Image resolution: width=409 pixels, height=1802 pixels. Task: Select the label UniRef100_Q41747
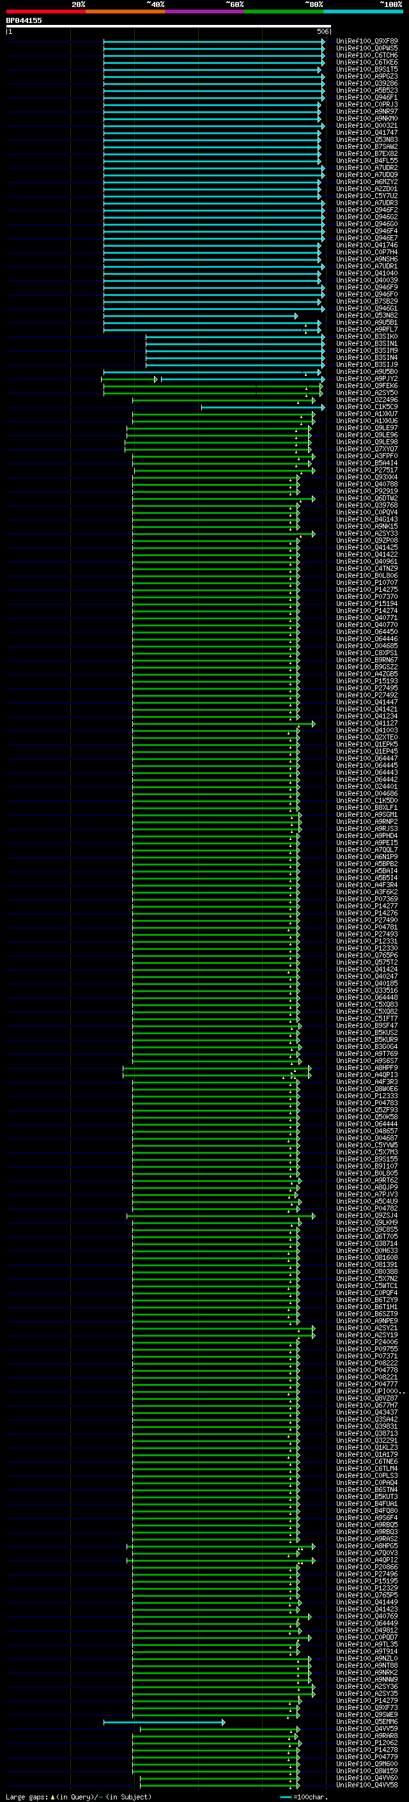click(x=367, y=133)
